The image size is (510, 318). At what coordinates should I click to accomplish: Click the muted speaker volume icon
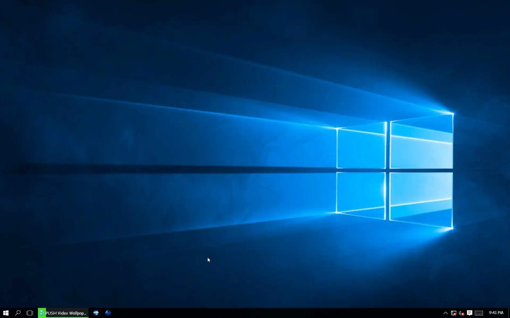pyautogui.click(x=461, y=313)
